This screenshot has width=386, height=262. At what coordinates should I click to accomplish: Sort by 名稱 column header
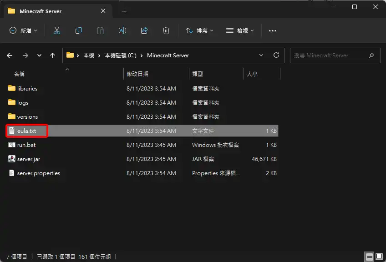point(19,74)
